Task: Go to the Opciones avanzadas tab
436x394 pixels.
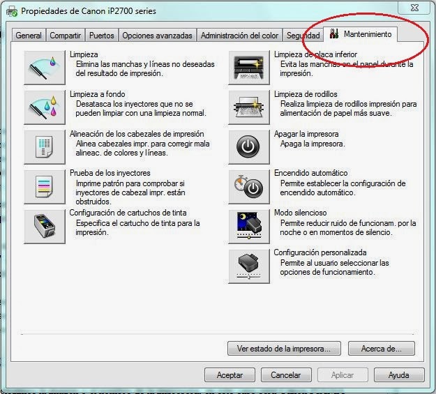Action: coord(158,36)
